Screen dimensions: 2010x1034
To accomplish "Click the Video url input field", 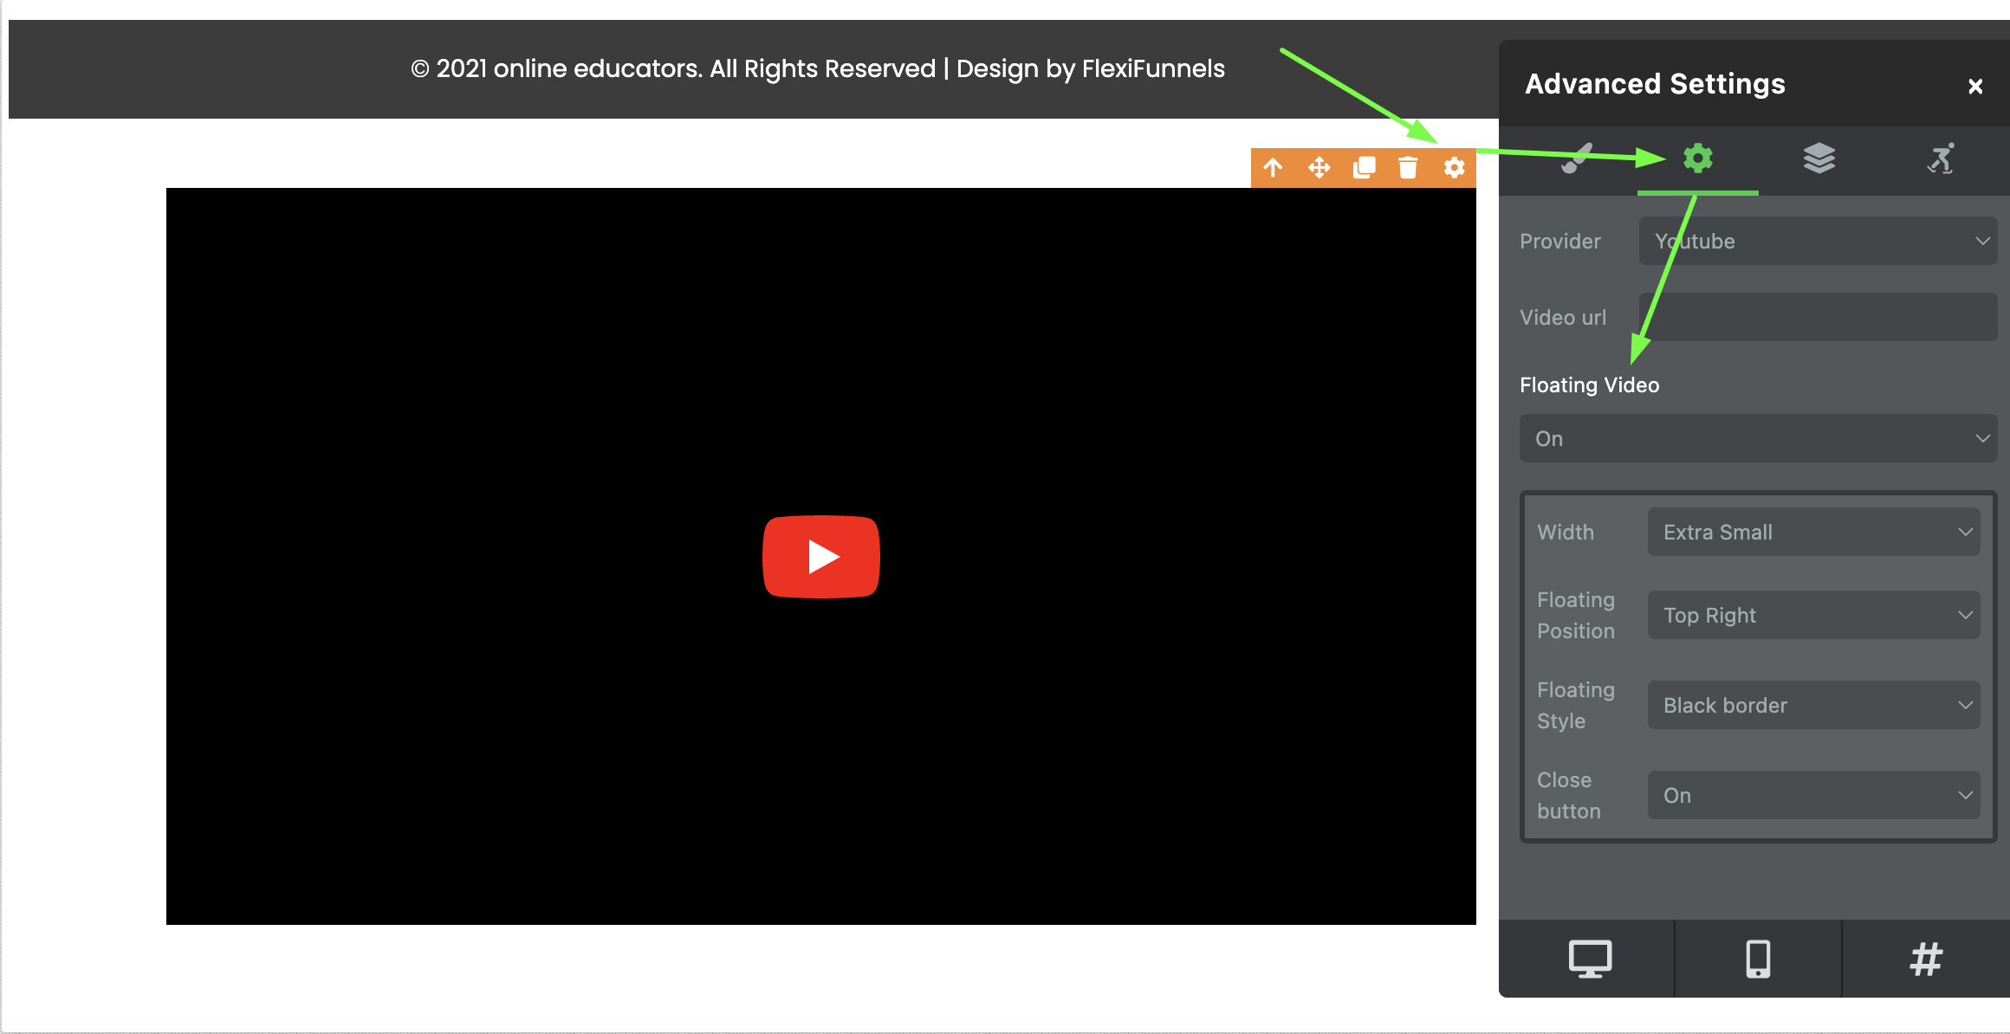I will pos(1818,317).
